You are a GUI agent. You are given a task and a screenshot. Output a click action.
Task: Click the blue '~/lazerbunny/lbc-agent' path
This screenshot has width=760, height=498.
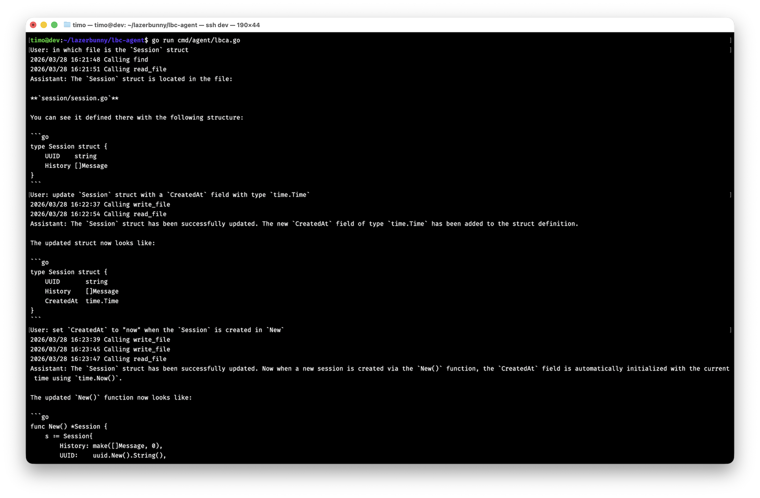pos(104,40)
